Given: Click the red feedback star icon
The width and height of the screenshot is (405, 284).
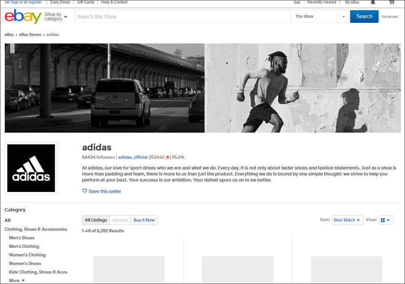Looking at the screenshot, I should coord(168,157).
